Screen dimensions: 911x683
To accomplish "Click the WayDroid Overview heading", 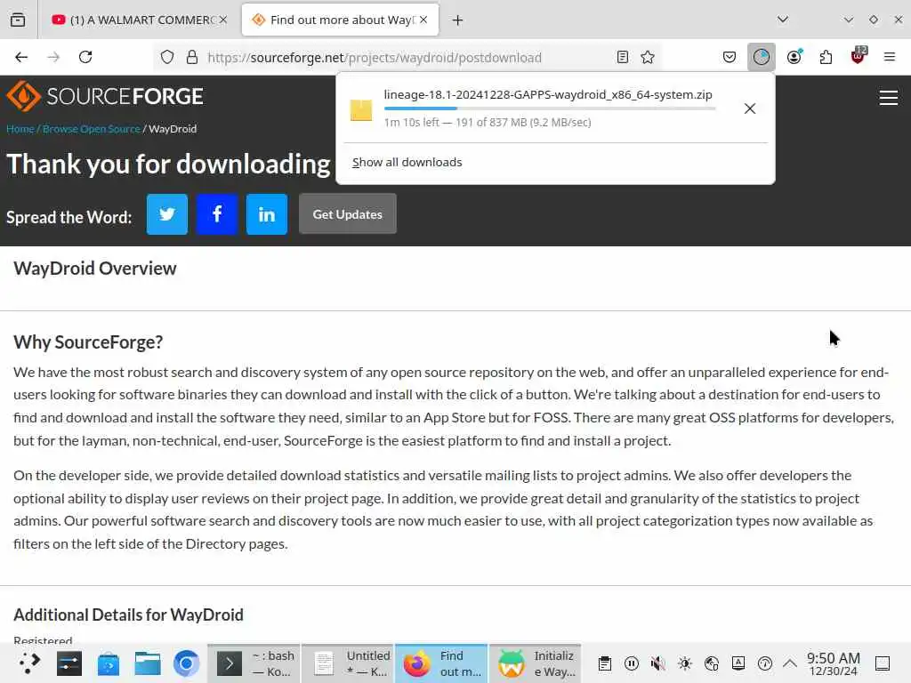I will click(94, 269).
